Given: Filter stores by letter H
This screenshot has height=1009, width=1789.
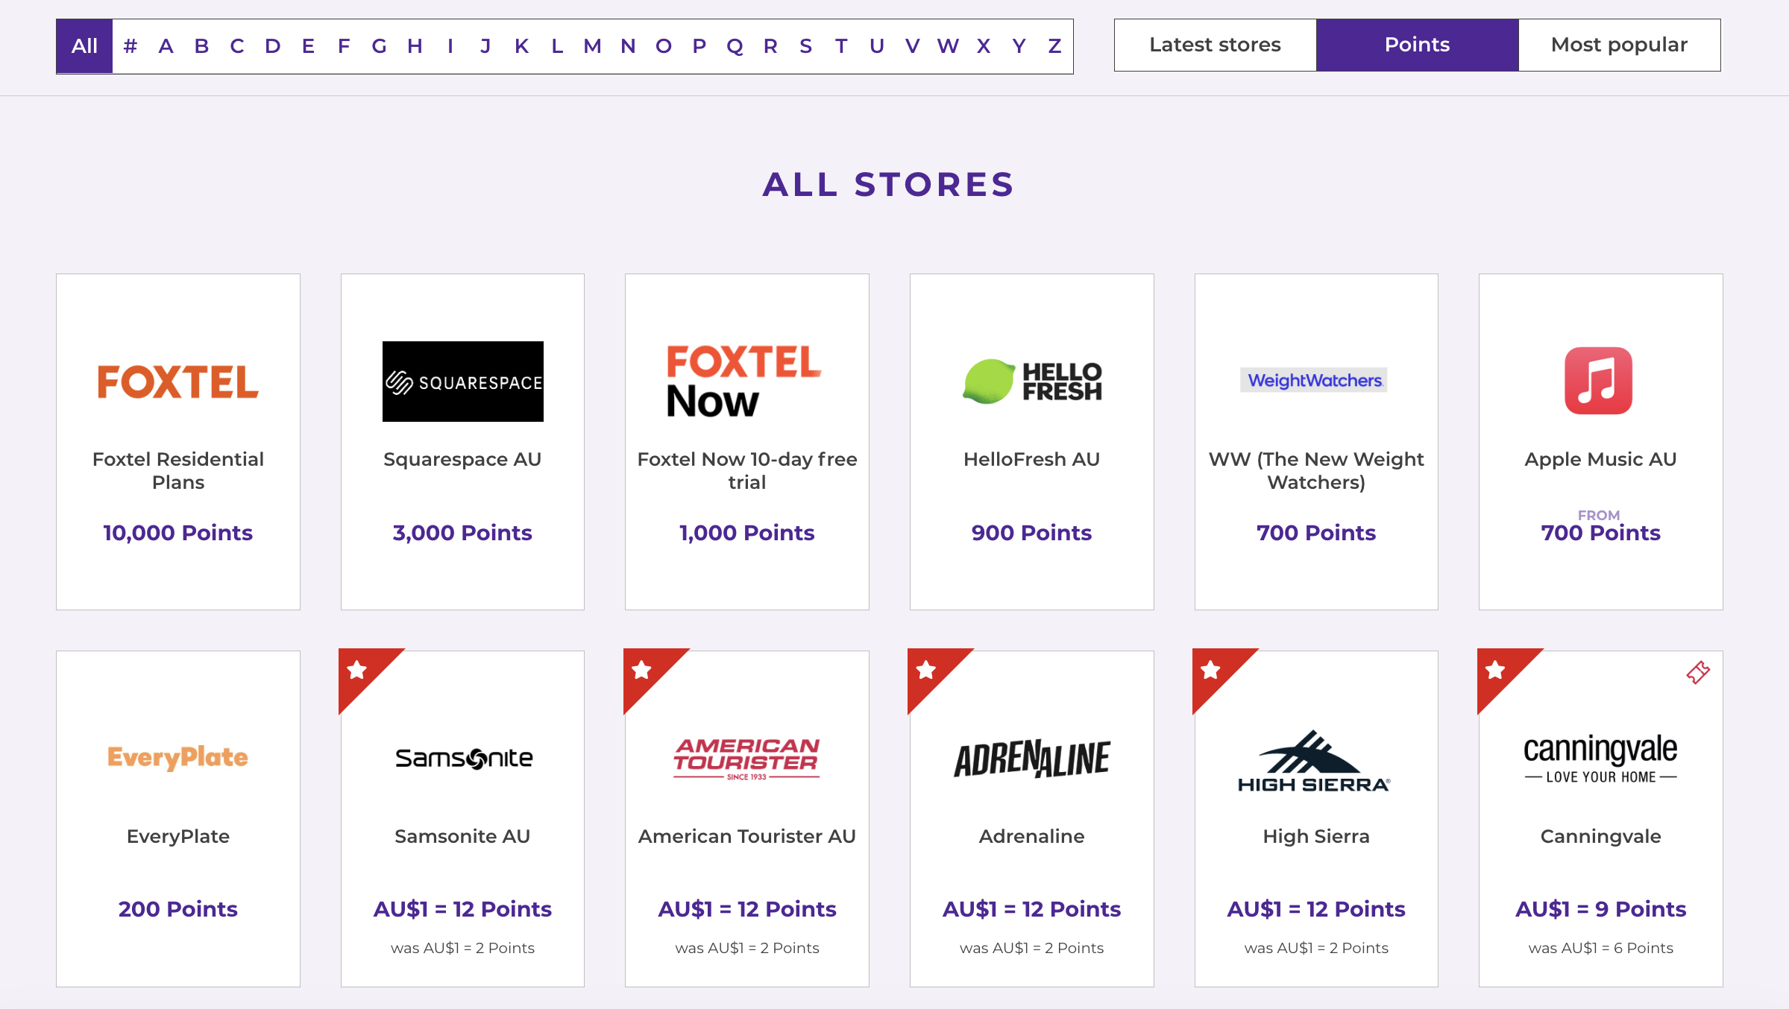Looking at the screenshot, I should tap(415, 46).
